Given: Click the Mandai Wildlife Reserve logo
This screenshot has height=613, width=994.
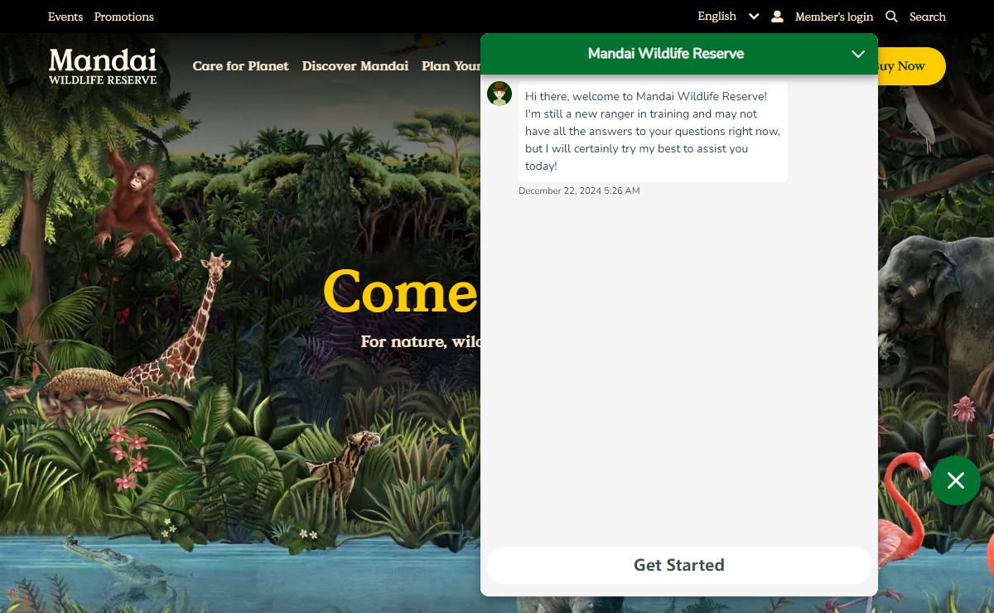Looking at the screenshot, I should point(103,66).
